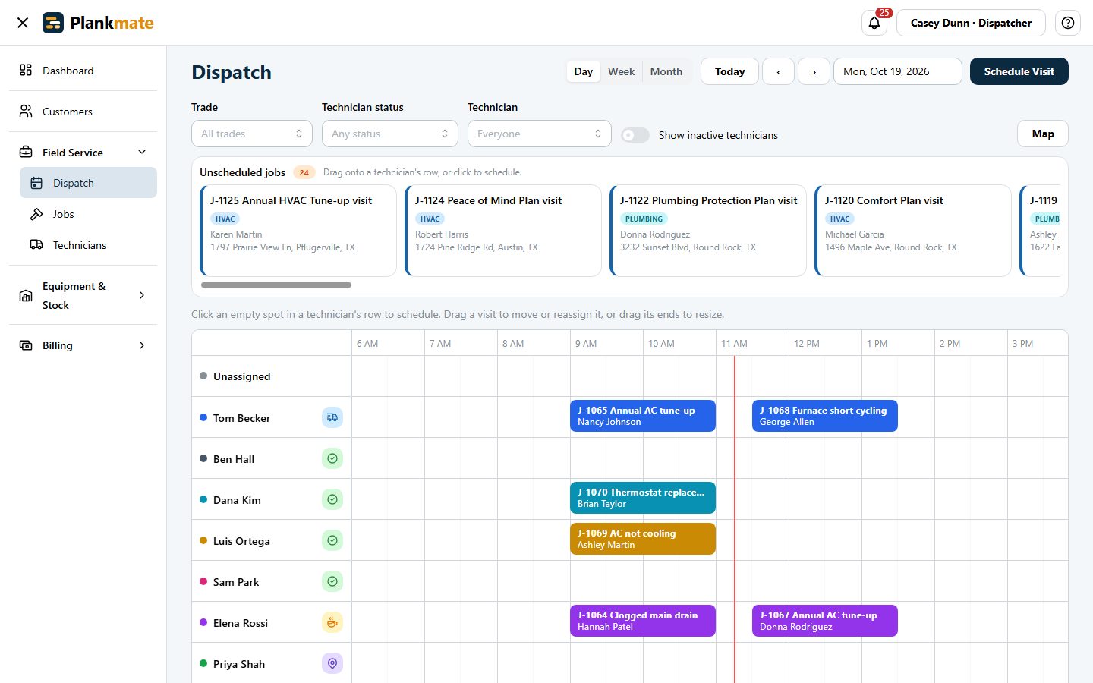
Task: Select J-1065 Annual AC tune-up visit
Action: click(x=643, y=416)
